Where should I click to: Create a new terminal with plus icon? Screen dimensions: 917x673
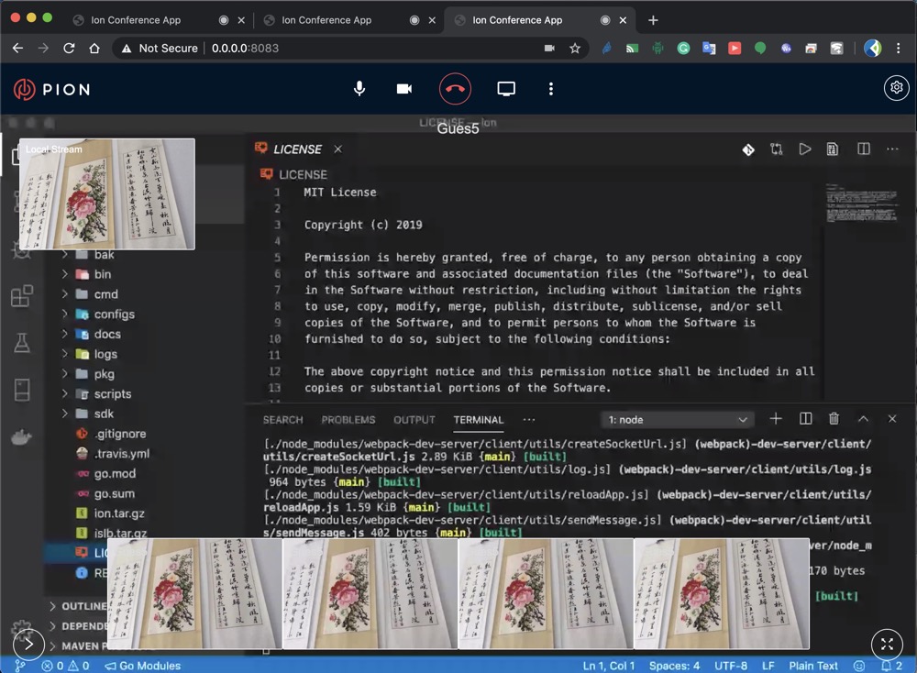click(776, 419)
